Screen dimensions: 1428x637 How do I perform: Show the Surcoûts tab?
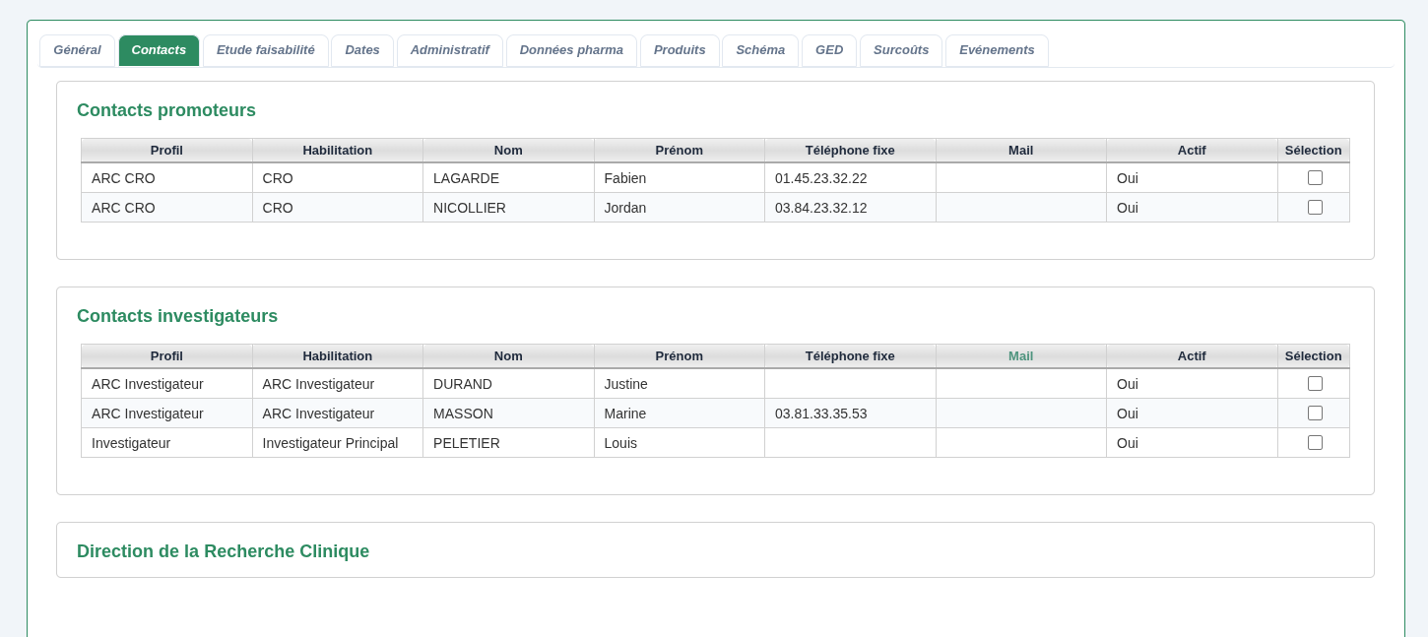pos(900,50)
